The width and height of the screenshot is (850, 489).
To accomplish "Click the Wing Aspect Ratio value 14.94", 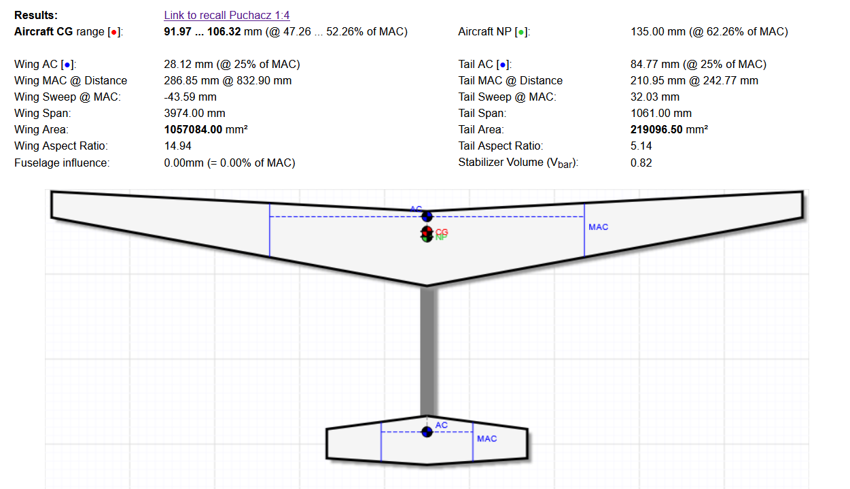I will click(177, 146).
